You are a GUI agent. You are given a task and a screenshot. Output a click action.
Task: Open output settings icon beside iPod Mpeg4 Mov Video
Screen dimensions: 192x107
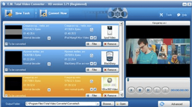click(95, 38)
